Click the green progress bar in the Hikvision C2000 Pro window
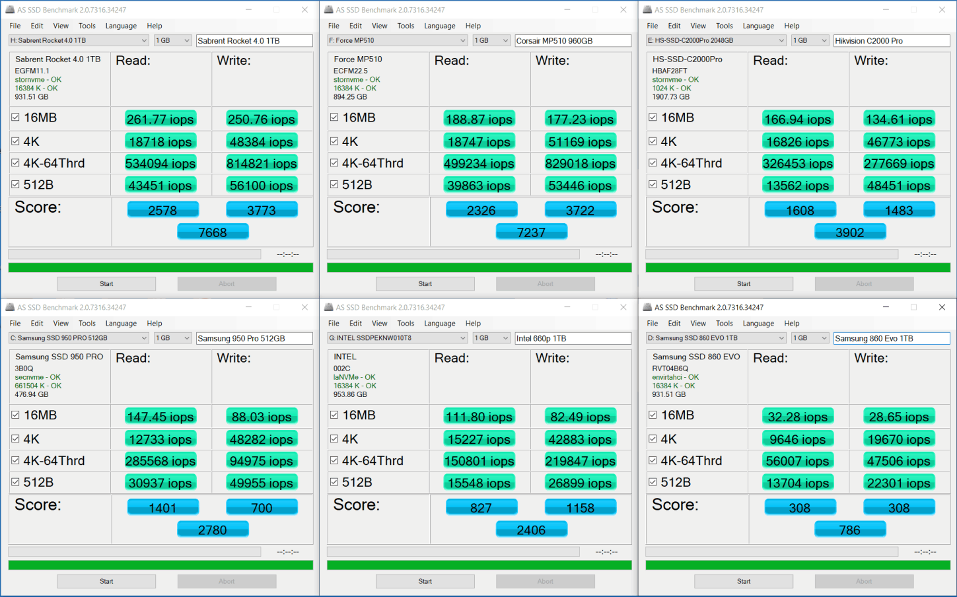Image resolution: width=957 pixels, height=597 pixels. [798, 267]
